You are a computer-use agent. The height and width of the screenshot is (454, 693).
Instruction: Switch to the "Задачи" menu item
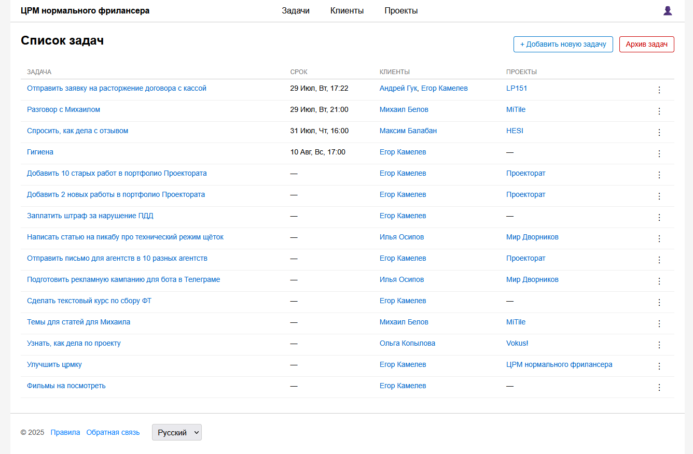[x=296, y=11]
